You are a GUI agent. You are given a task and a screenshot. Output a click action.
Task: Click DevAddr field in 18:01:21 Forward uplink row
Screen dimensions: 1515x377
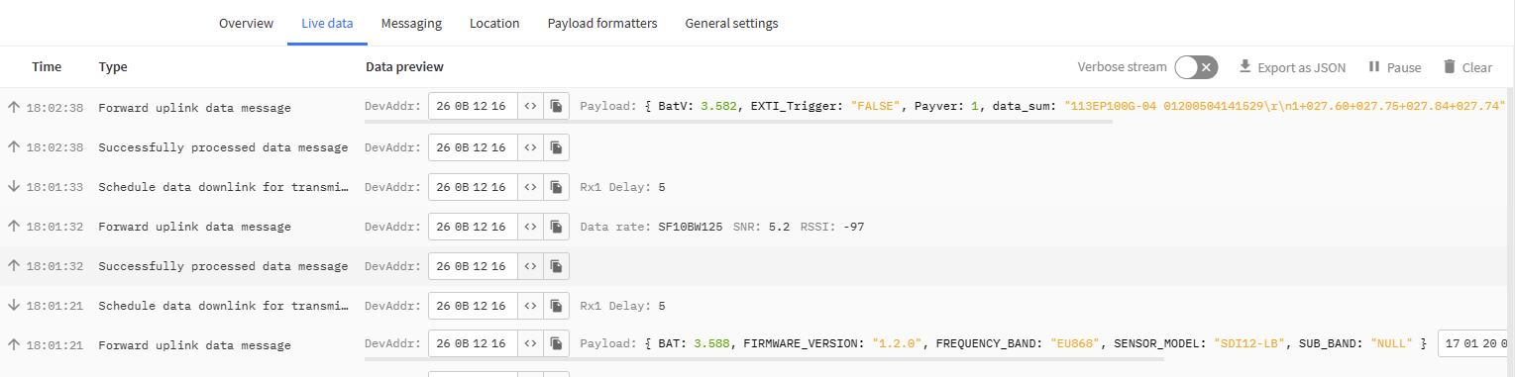pos(473,344)
